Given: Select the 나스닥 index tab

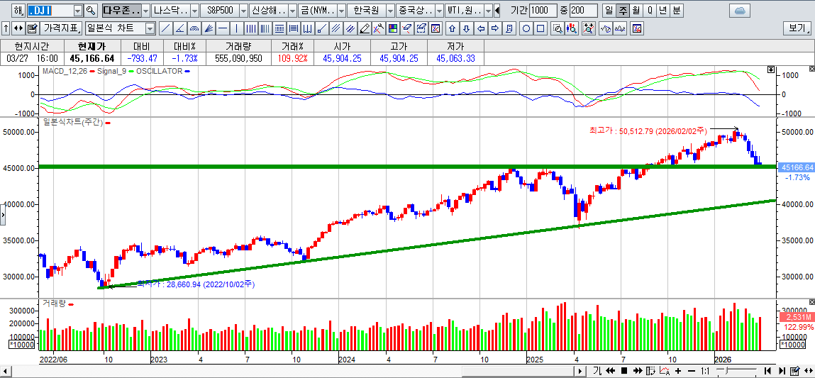Looking at the screenshot, I should coord(171,11).
